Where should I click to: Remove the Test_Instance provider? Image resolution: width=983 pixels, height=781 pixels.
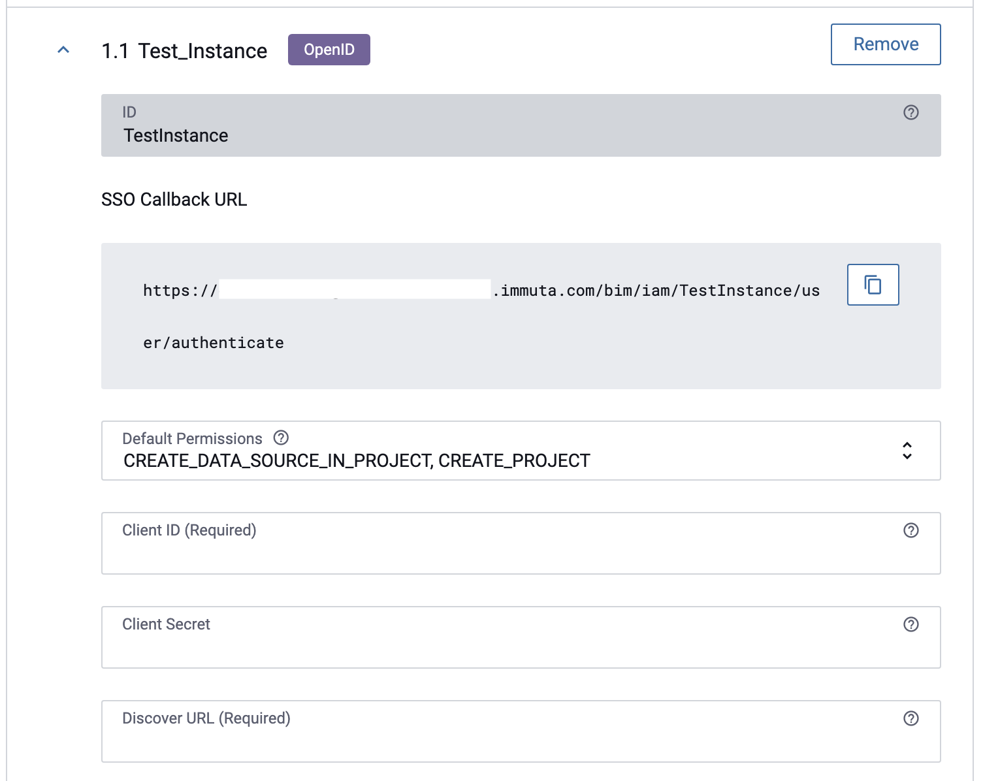point(885,44)
